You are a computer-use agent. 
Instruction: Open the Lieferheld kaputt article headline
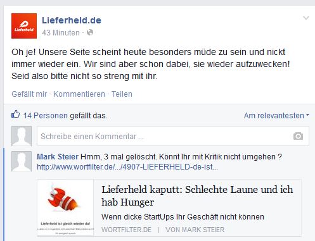point(197,195)
